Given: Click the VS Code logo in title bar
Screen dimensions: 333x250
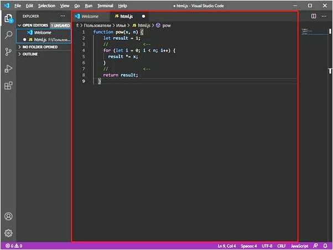Looking at the screenshot, I should 7,6.
